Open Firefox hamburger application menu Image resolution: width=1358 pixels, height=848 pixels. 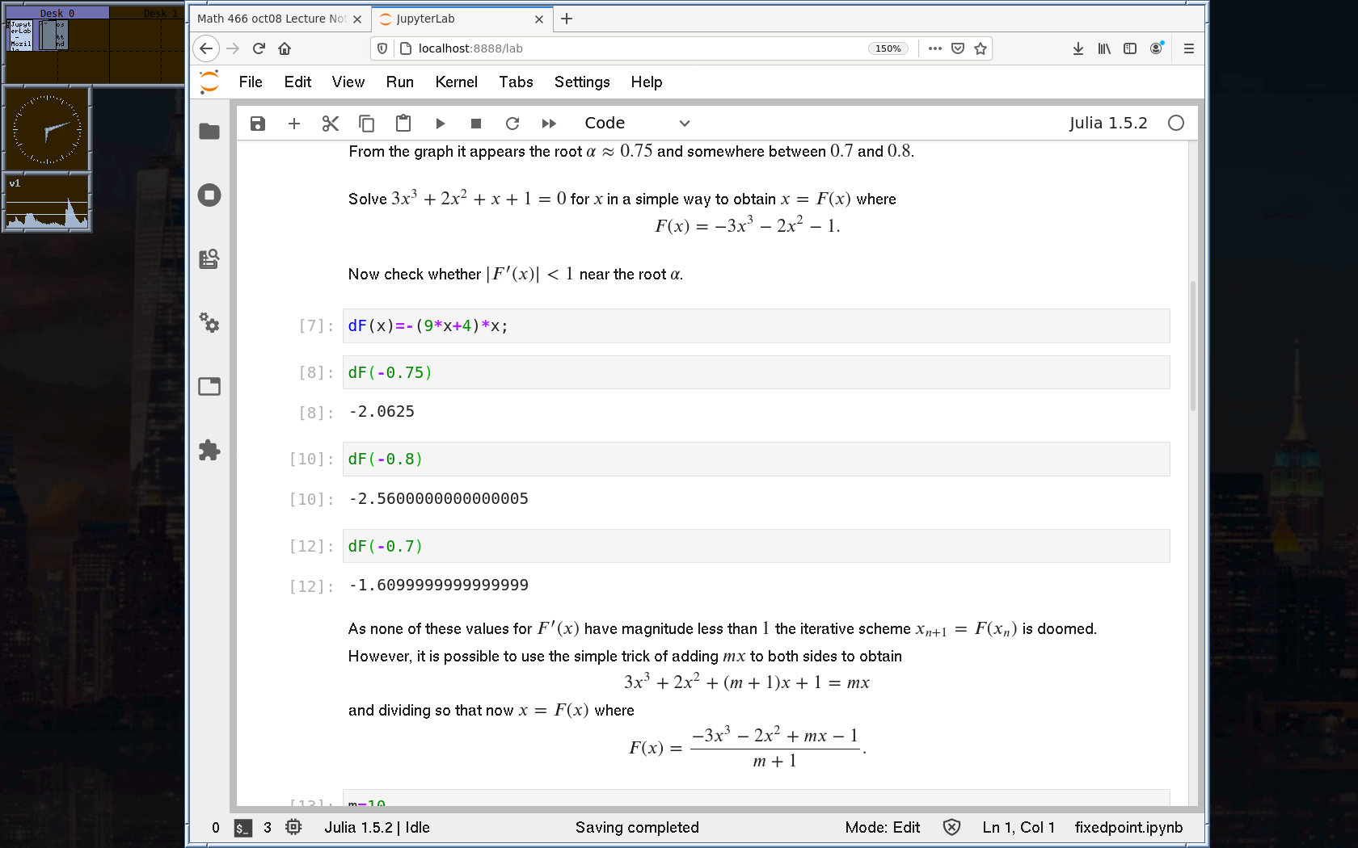pyautogui.click(x=1188, y=48)
